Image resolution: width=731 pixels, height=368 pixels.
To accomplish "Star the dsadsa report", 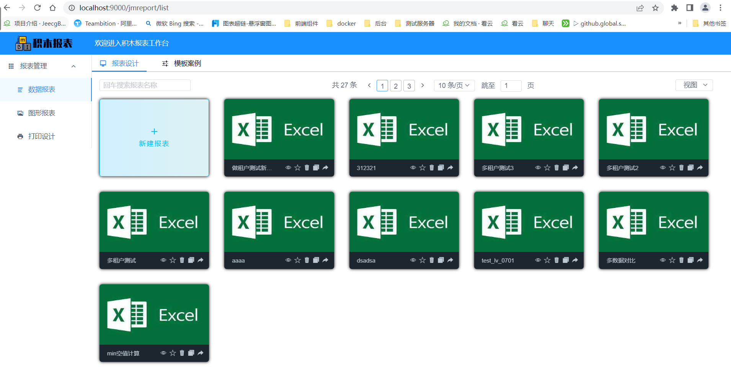I will point(422,260).
